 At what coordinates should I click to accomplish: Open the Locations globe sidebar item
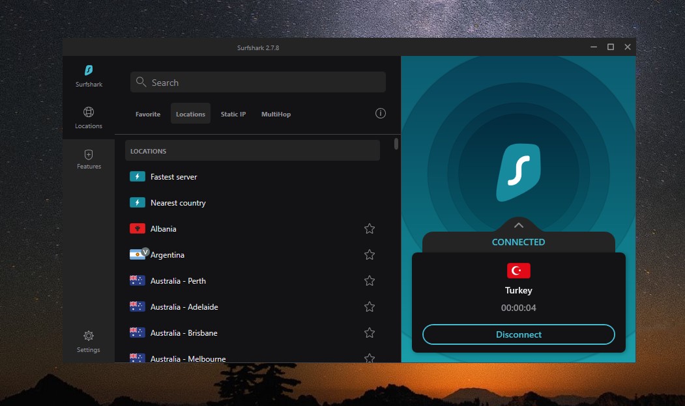click(x=89, y=118)
